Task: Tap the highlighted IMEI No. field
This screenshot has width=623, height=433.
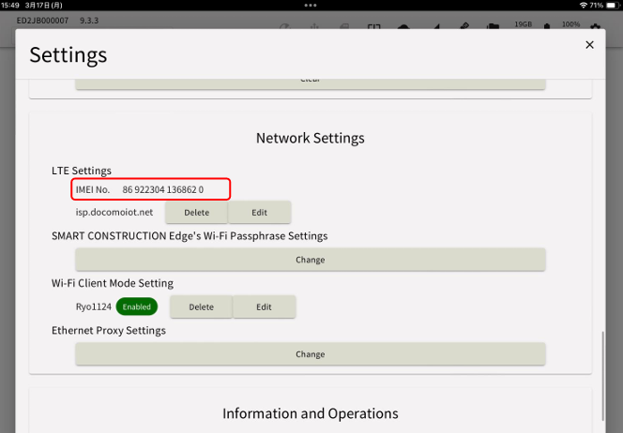Action: [151, 189]
